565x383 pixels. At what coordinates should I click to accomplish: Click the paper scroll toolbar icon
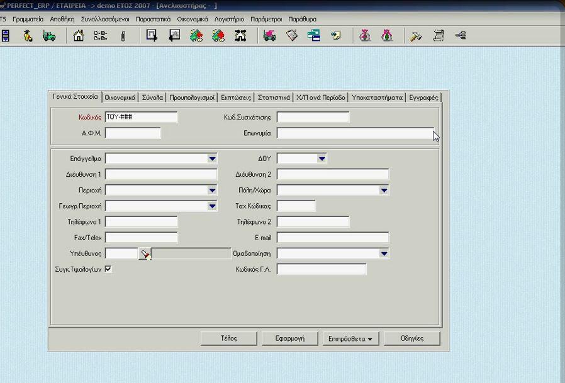point(438,36)
